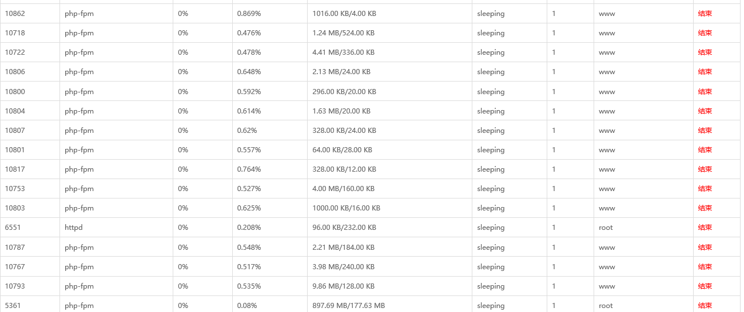Kill the httpd process 6551
The image size is (744, 312).
click(x=705, y=228)
